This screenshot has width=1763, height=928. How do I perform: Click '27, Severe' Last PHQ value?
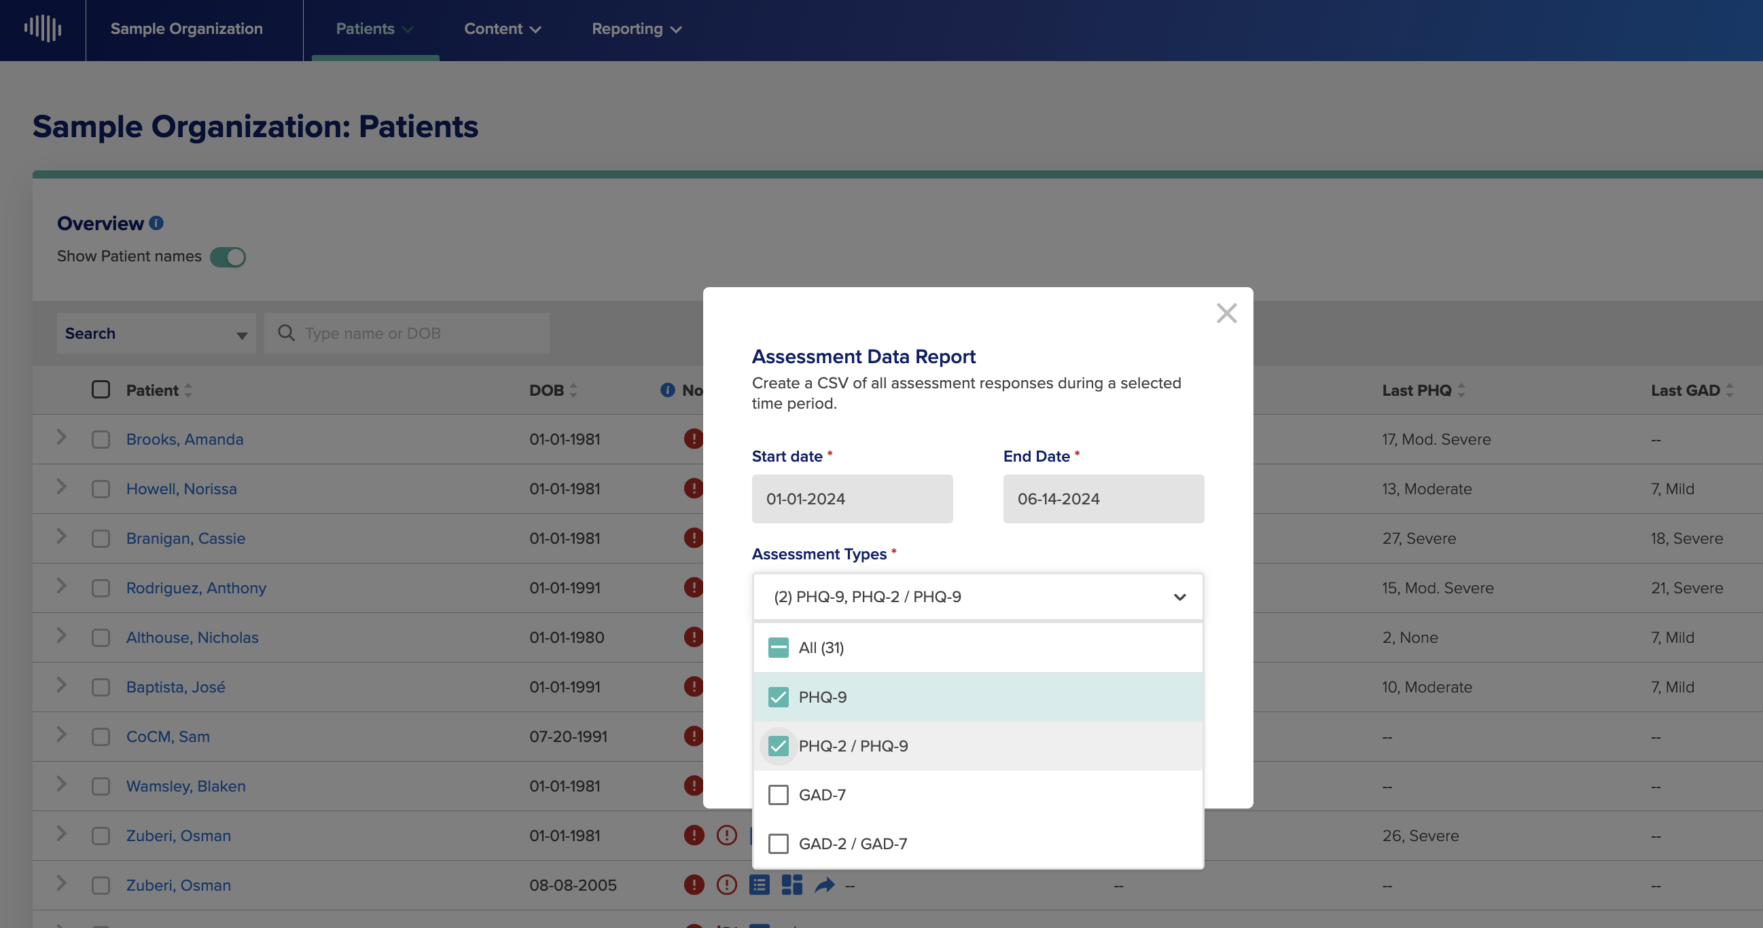click(1419, 538)
